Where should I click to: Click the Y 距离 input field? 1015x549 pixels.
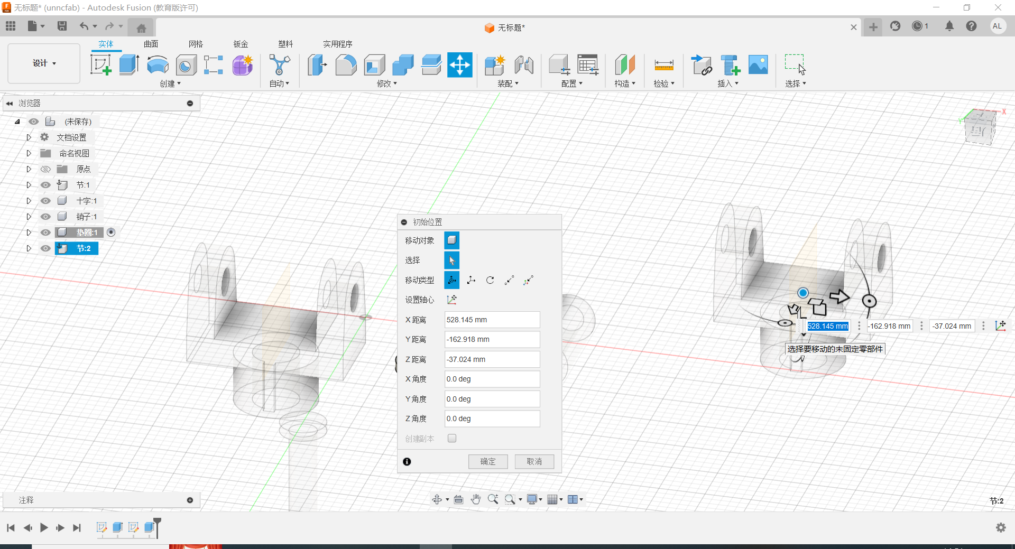click(x=492, y=340)
